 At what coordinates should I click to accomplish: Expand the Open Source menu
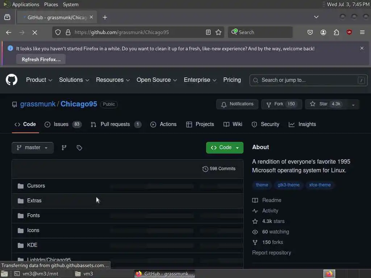pyautogui.click(x=157, y=80)
